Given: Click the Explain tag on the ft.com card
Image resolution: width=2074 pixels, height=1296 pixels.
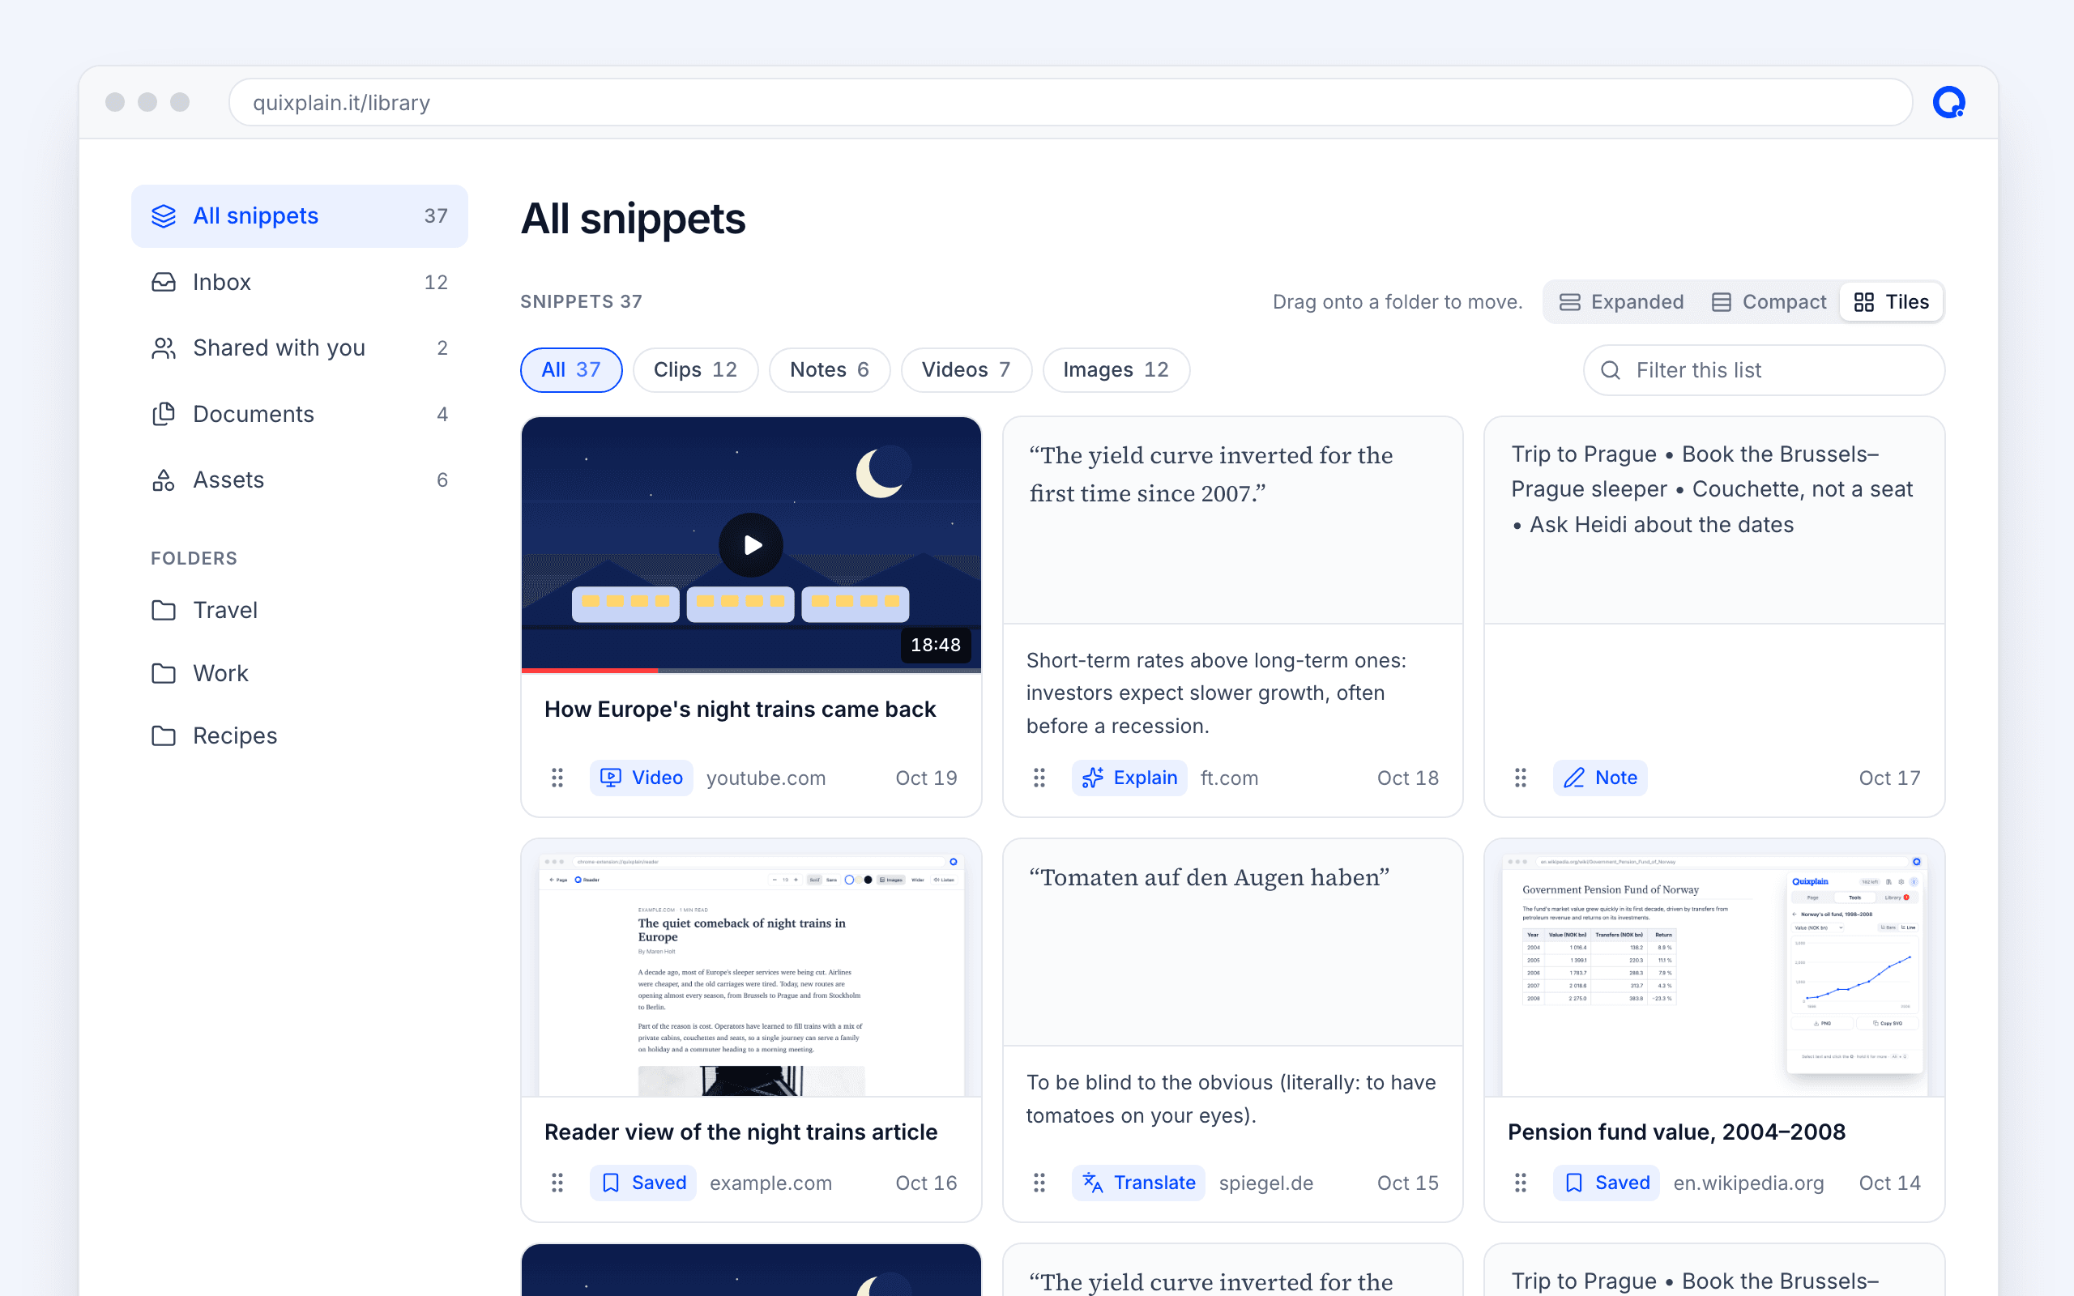Looking at the screenshot, I should coord(1129,778).
